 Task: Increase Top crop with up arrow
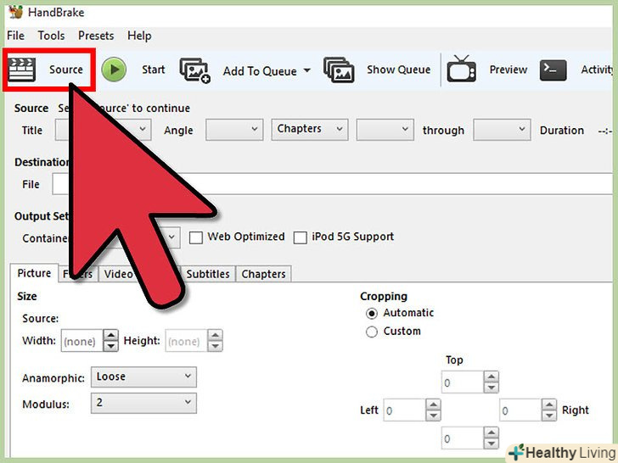(x=491, y=377)
